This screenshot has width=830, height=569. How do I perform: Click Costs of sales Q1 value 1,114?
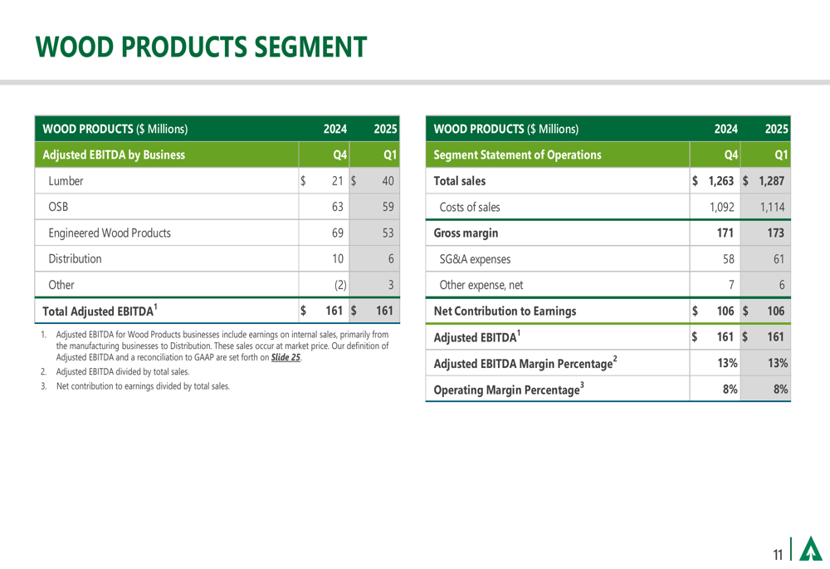pos(772,207)
